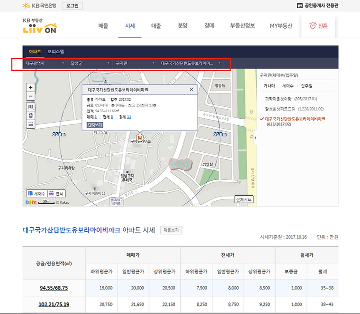The width and height of the screenshot is (360, 314).
Task: Open 전체지도 full map view
Action: point(244,199)
